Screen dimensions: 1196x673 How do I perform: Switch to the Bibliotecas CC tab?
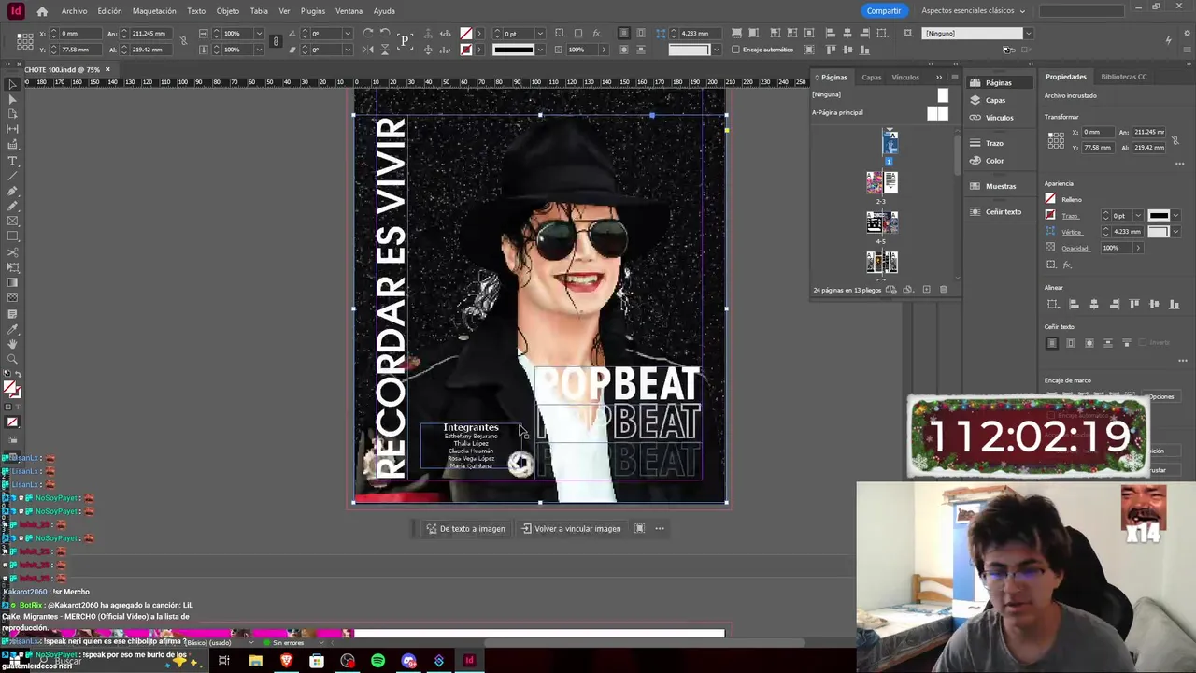point(1124,77)
